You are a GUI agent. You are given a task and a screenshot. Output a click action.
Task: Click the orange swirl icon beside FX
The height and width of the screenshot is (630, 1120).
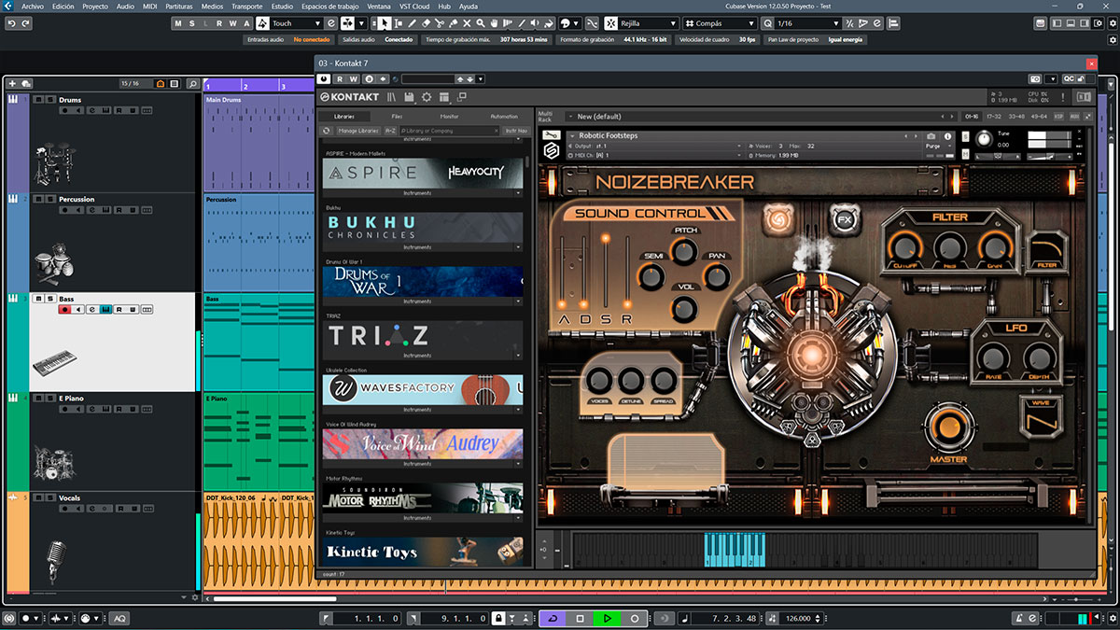tap(777, 220)
